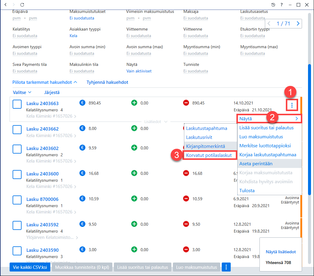Open the Lasku 2403663 invoice link
This screenshot has width=314, height=276.
click(43, 104)
